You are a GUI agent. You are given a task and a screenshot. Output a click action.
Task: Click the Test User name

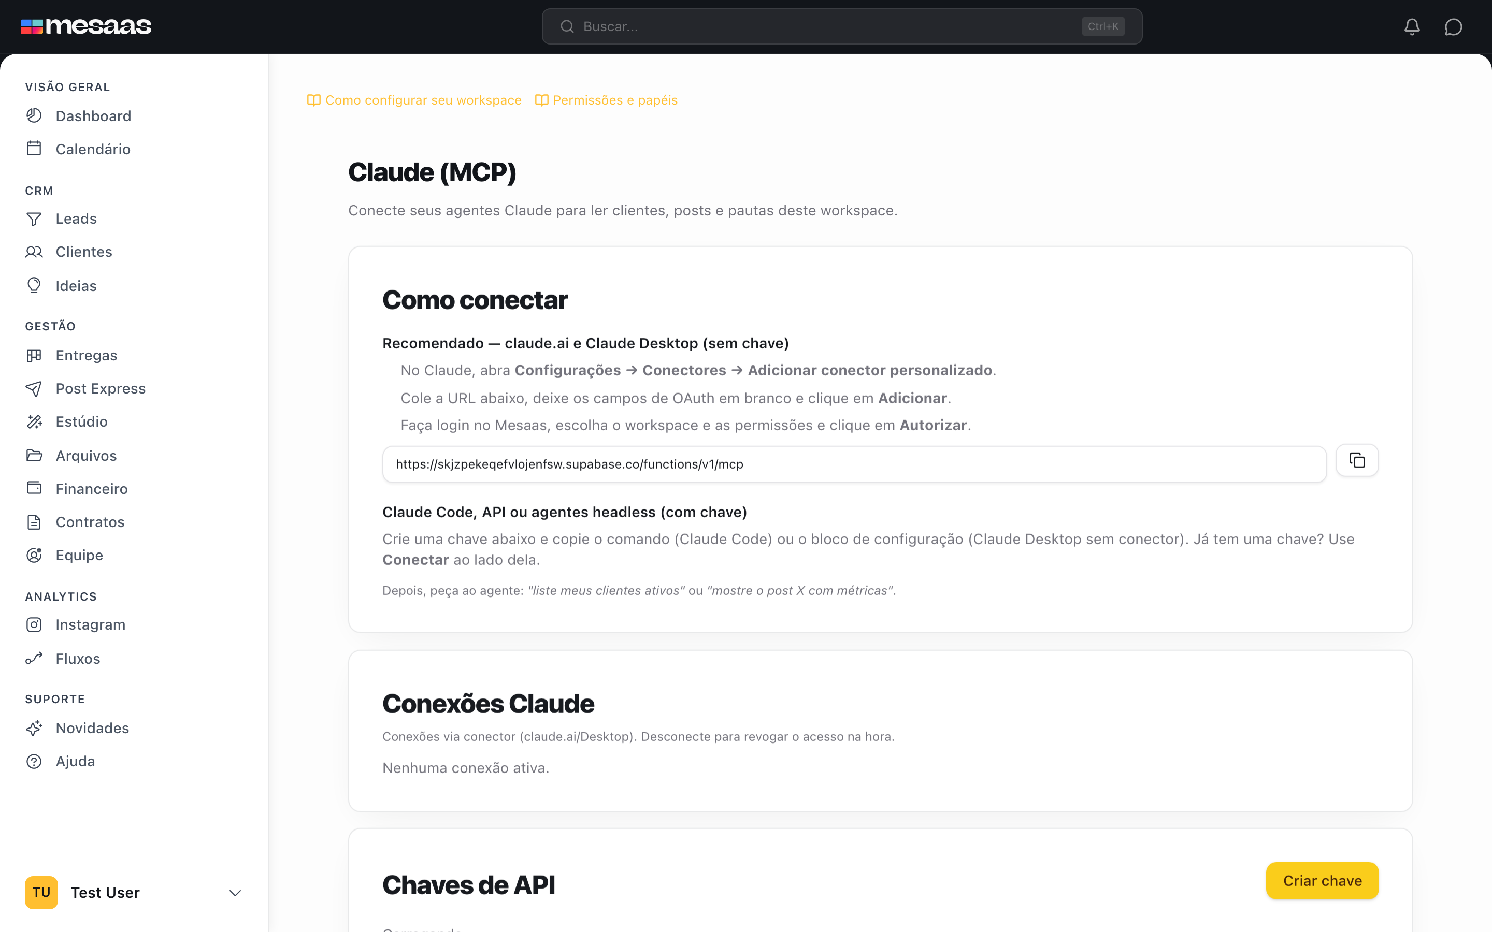[105, 893]
